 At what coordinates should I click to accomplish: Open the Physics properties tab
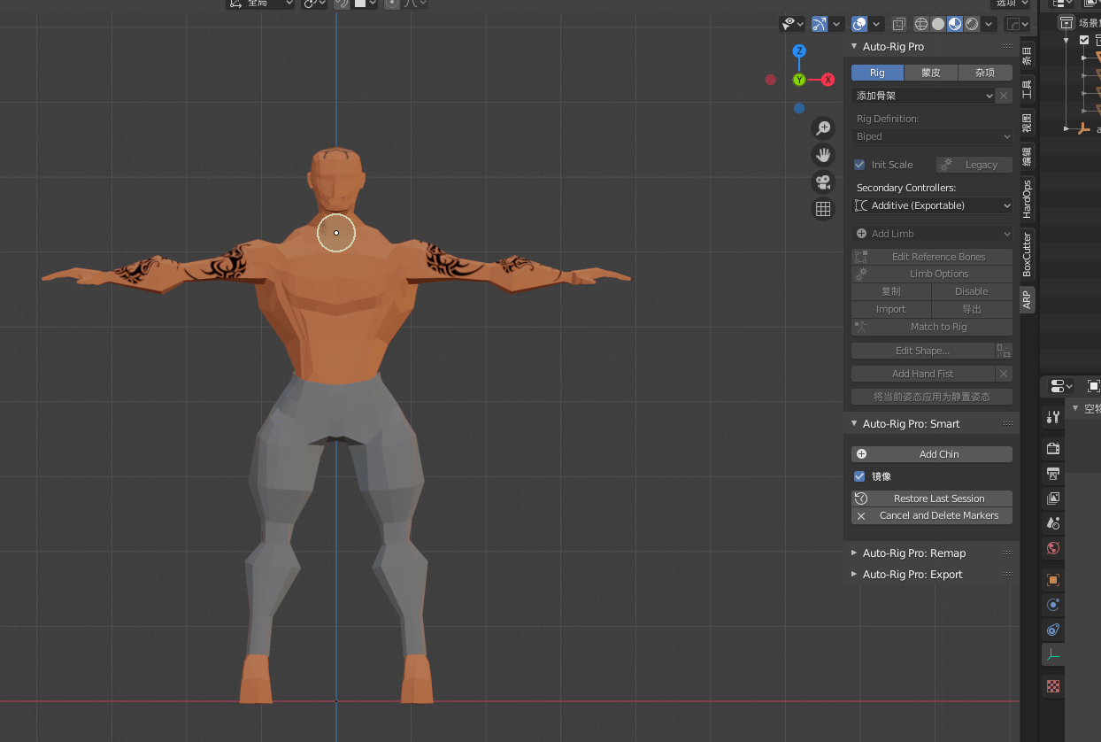(1052, 605)
